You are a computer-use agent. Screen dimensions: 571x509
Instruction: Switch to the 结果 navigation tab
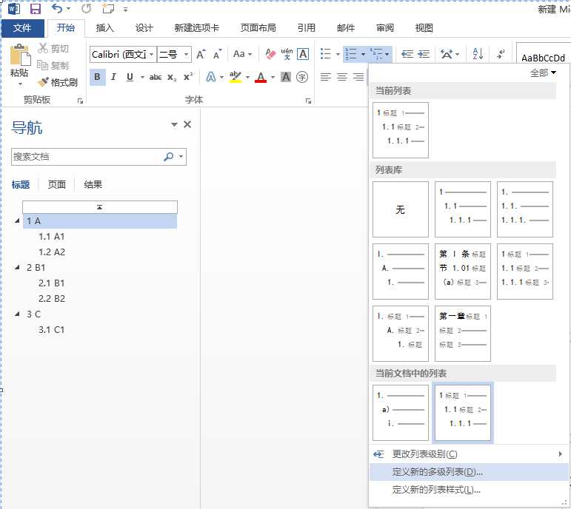click(x=93, y=184)
